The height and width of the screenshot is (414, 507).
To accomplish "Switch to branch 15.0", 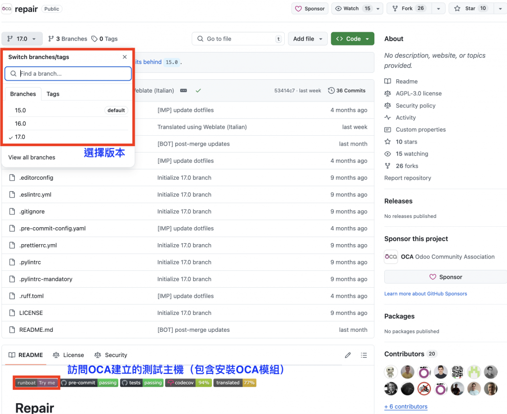I will [x=68, y=110].
